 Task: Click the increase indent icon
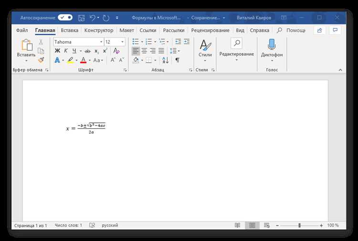pos(187,42)
